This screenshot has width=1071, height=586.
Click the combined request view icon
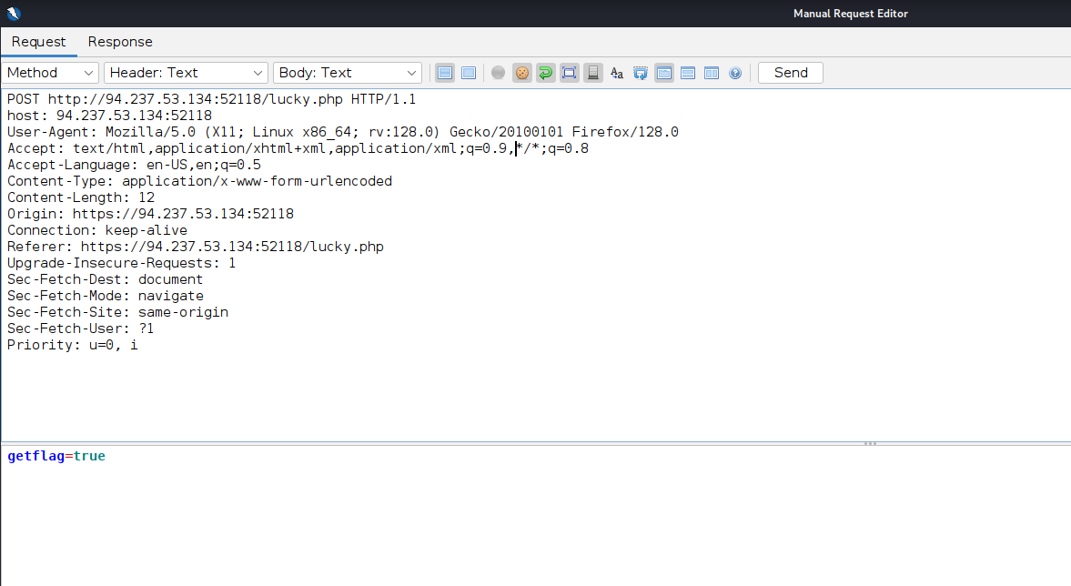[469, 73]
